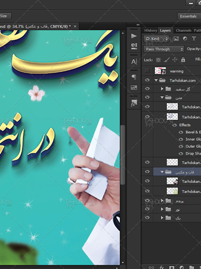Expand the بک group
Screen dimensions: 201x269
[162, 218]
